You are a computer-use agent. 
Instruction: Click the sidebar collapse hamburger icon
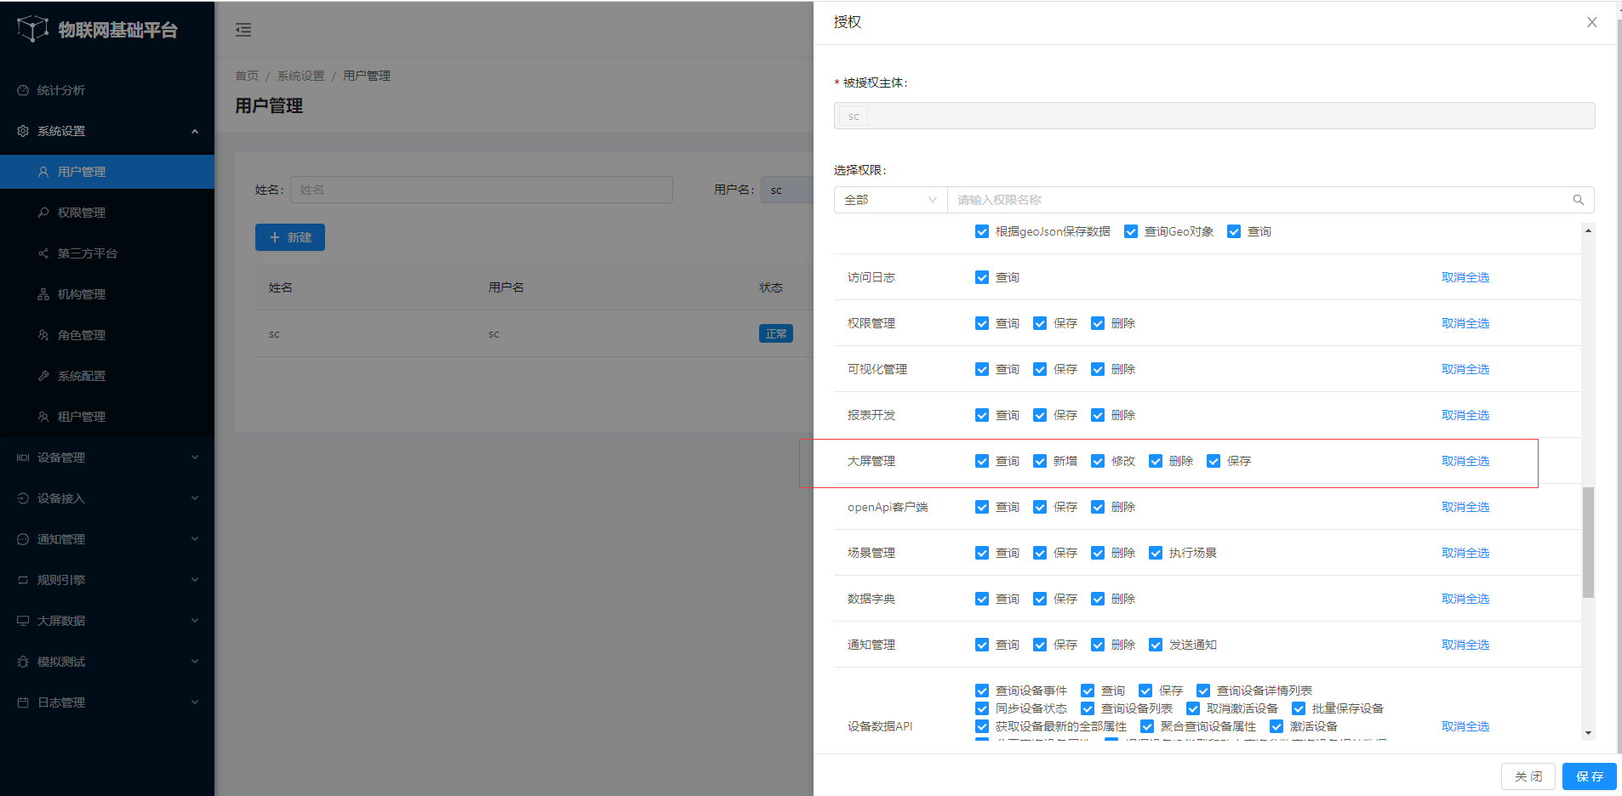(x=243, y=31)
